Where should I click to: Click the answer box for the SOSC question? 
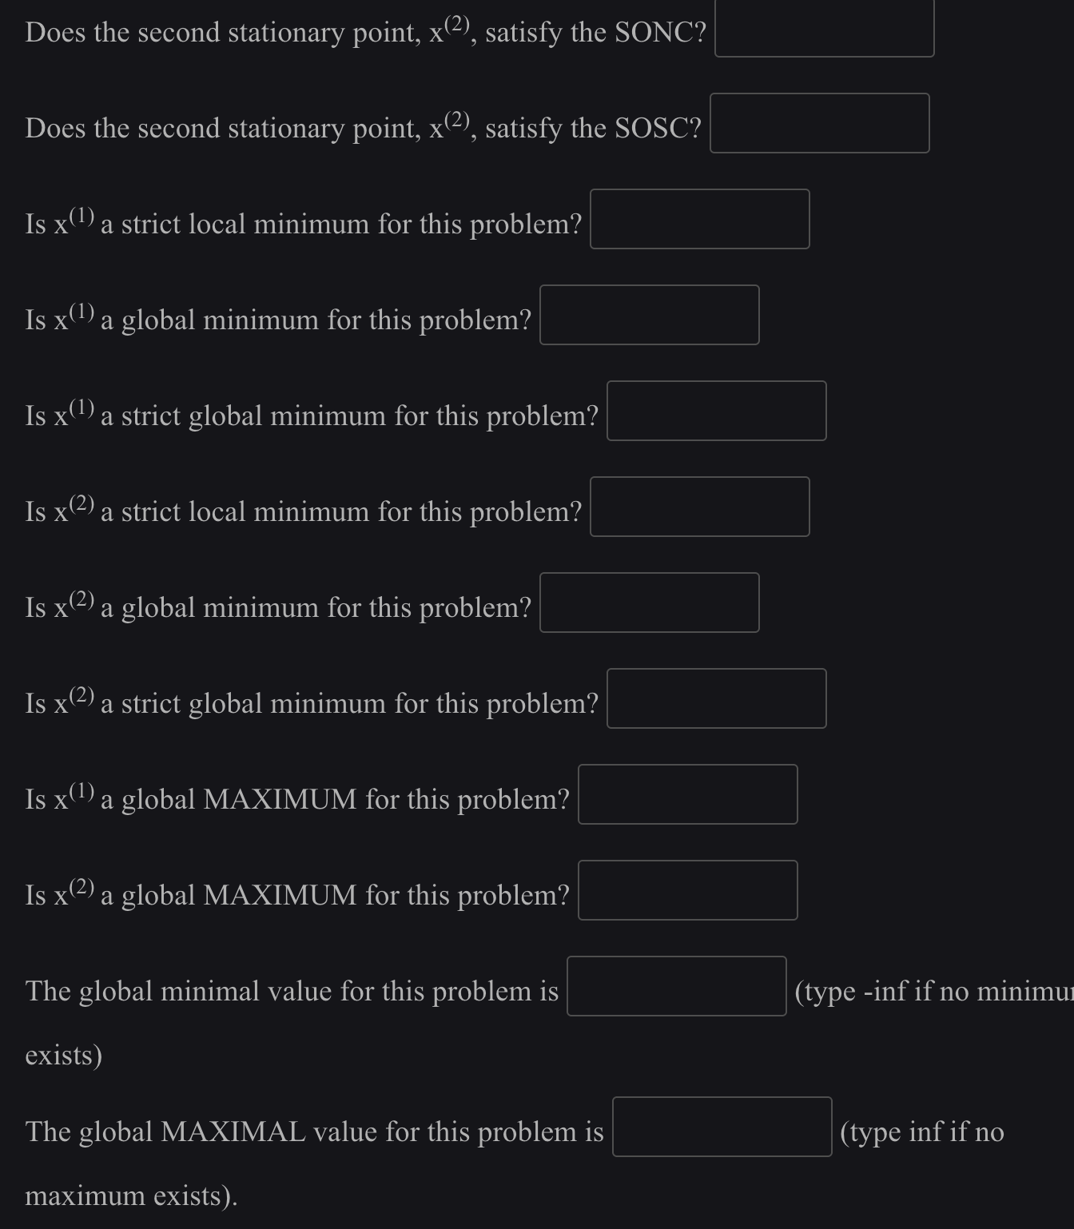point(818,123)
